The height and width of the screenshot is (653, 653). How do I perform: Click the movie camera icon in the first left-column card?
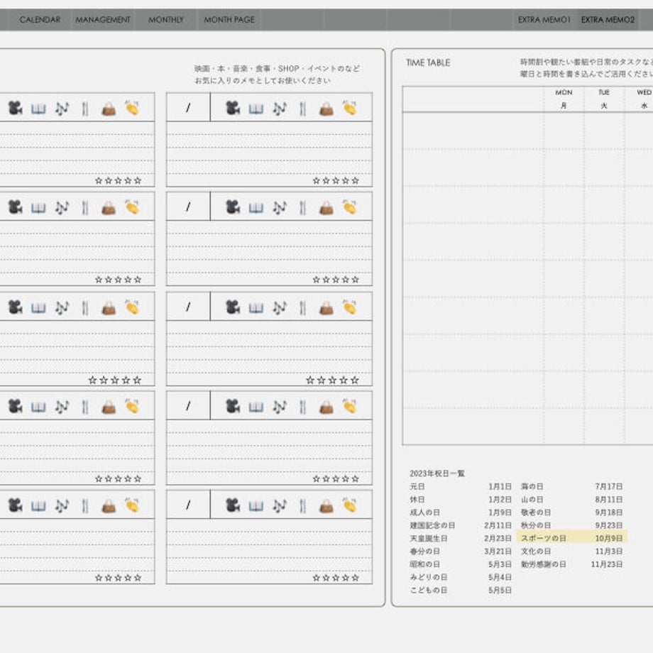15,109
